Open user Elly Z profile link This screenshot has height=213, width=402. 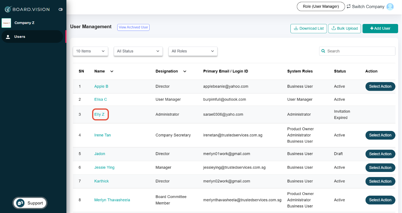[99, 114]
